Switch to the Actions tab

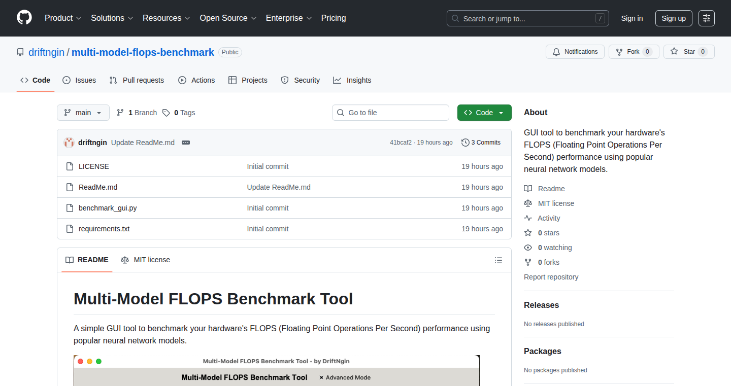[x=196, y=80]
